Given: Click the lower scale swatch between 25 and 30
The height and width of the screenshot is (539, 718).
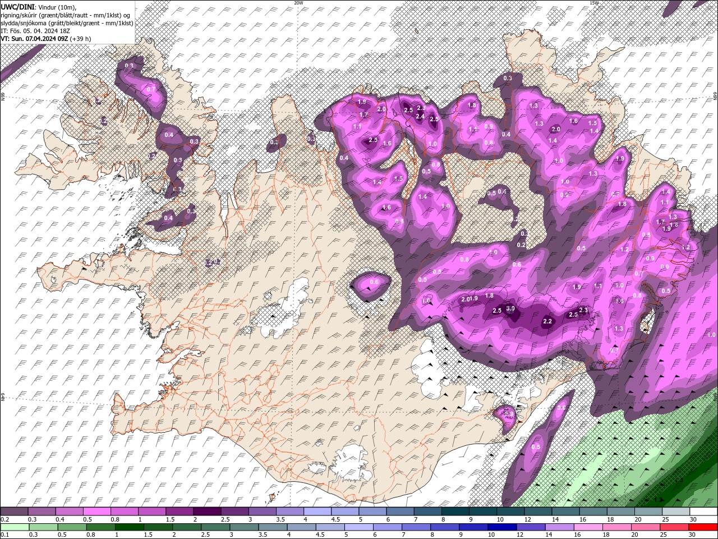Looking at the screenshot, I should pos(675,527).
